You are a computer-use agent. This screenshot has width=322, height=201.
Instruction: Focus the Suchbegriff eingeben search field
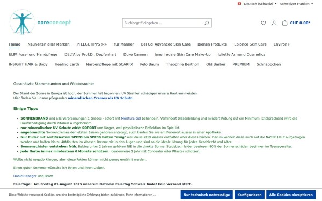coord(163,23)
